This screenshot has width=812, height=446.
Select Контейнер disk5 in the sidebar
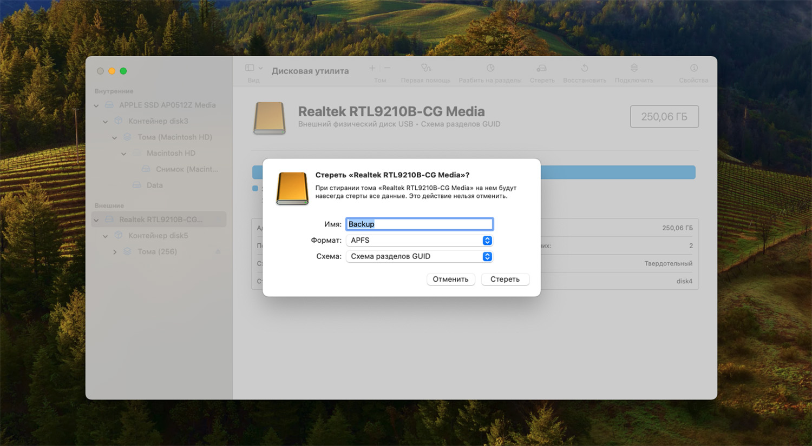tap(159, 236)
